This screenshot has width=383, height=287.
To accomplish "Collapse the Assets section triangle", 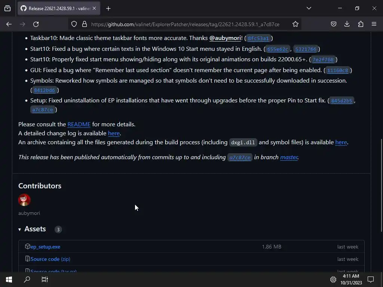I will 19,229.
